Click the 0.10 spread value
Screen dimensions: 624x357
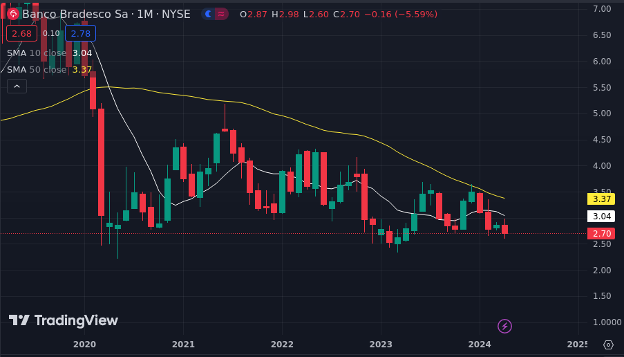51,33
